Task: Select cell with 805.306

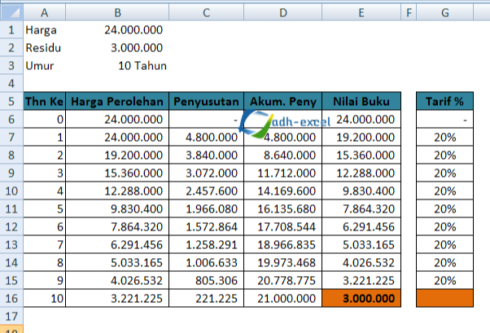Action: click(x=206, y=280)
